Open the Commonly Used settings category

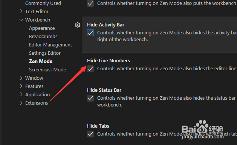click(x=43, y=3)
